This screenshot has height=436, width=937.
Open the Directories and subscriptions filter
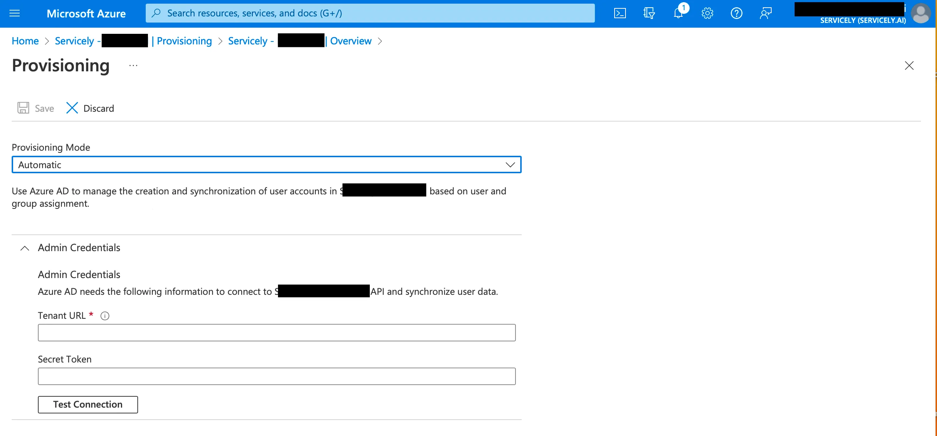(649, 13)
